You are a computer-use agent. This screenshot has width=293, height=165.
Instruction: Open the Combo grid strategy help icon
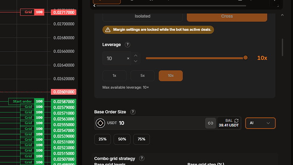pyautogui.click(x=142, y=158)
